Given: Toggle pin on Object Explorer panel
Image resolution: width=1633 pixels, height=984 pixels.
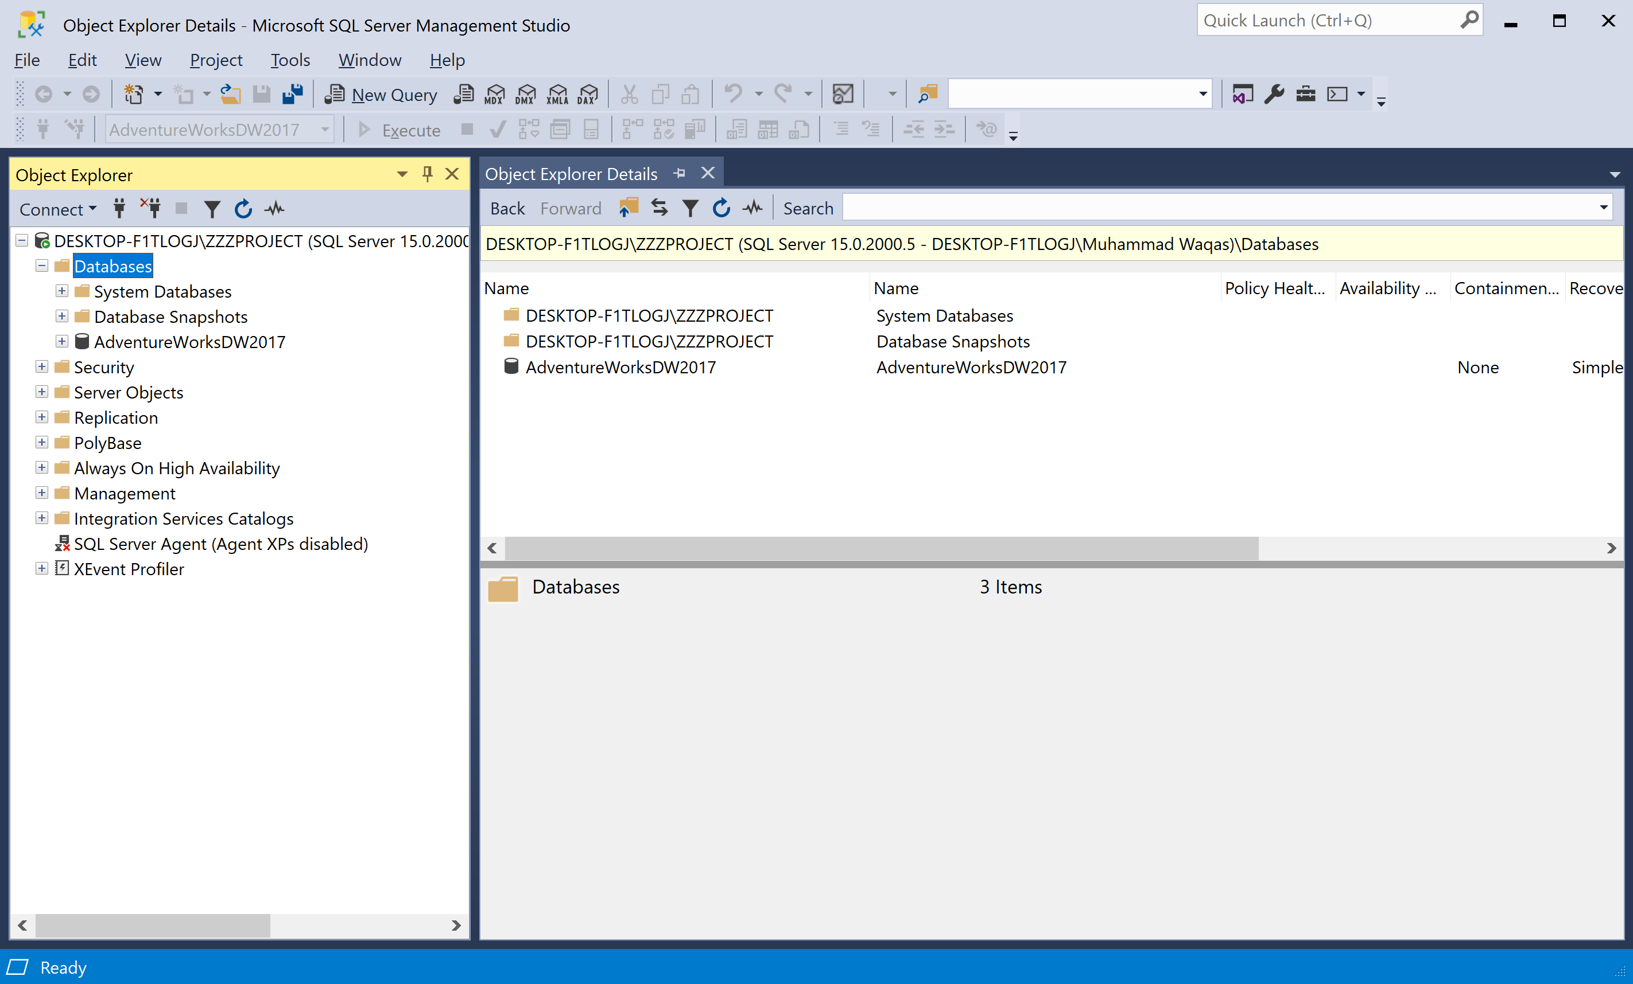Looking at the screenshot, I should pyautogui.click(x=428, y=174).
